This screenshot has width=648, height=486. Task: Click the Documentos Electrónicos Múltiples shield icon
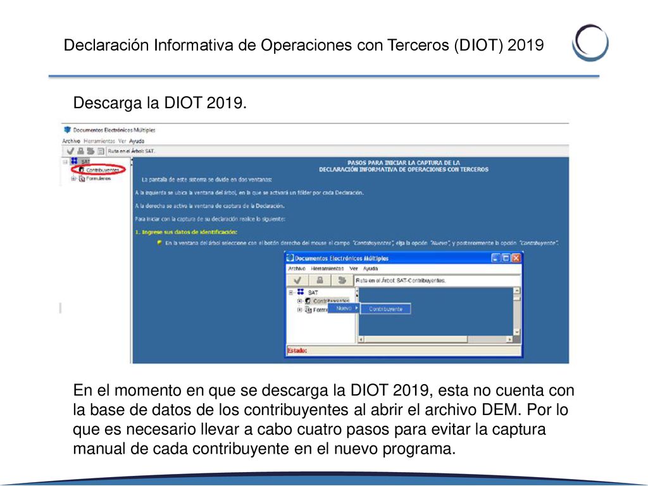67,130
